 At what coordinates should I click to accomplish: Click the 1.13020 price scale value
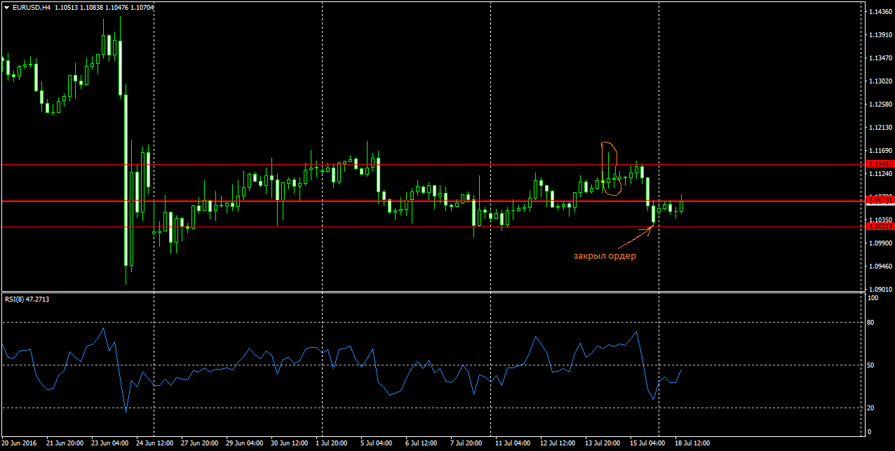coord(880,81)
